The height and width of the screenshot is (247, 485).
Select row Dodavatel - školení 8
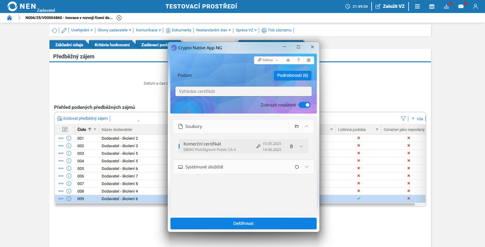pos(120,184)
